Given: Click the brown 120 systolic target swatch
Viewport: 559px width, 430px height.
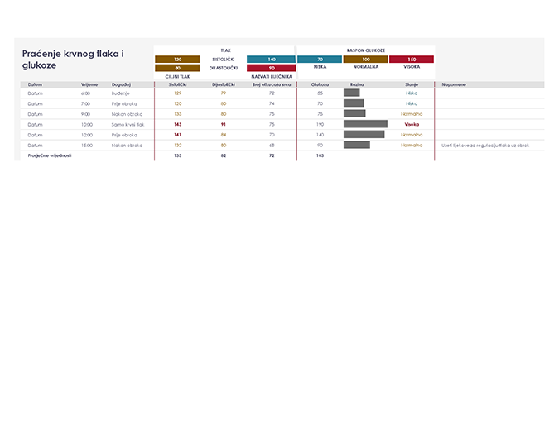Looking at the screenshot, I should (177, 59).
